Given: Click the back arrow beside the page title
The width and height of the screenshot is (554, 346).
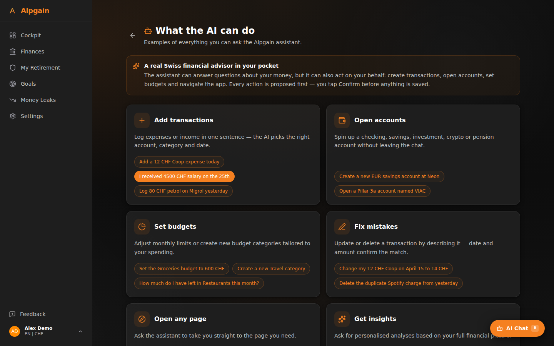Looking at the screenshot, I should point(133,35).
